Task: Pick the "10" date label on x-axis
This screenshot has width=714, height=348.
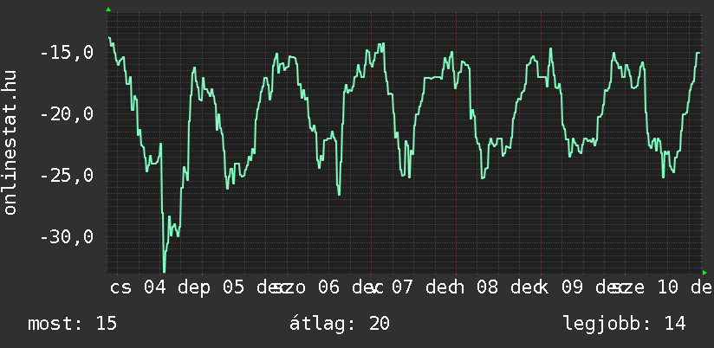Action: 667,287
